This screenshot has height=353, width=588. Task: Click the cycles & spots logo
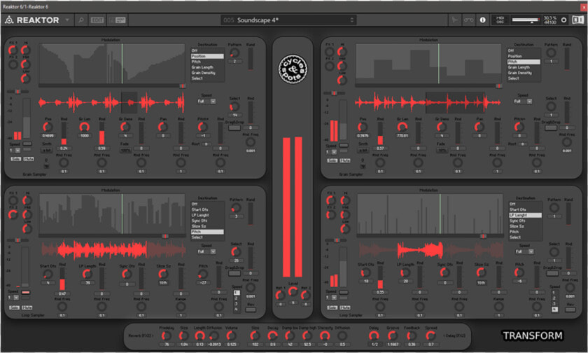click(x=293, y=69)
